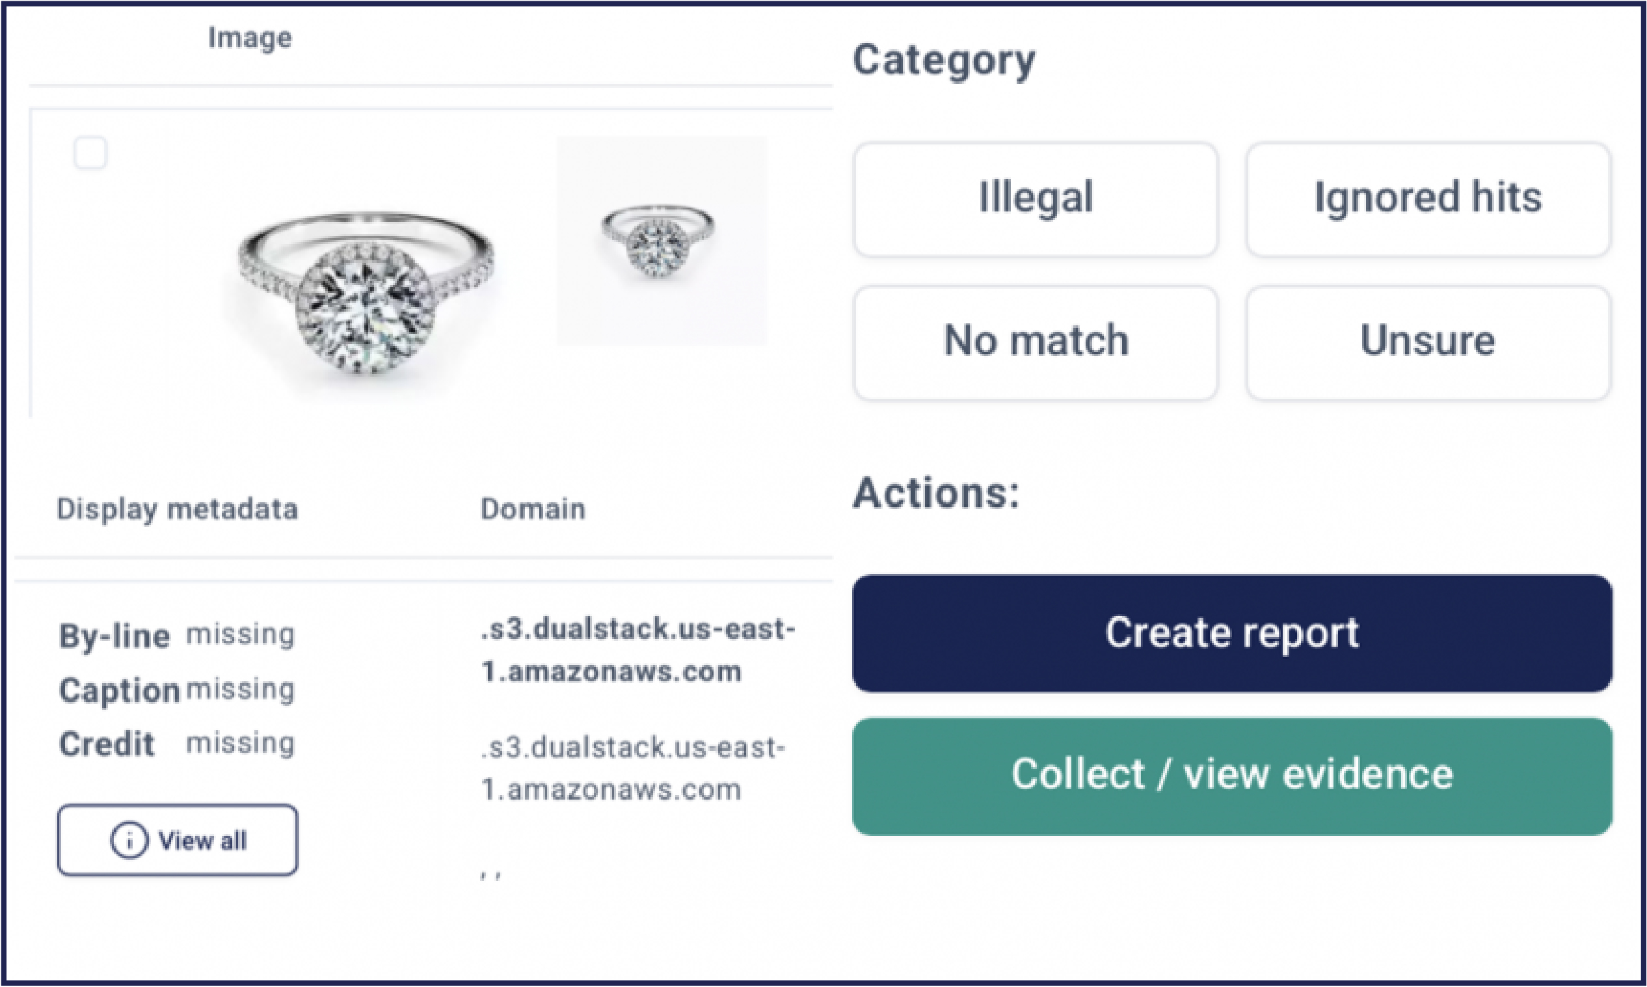Select the Caption missing field
The width and height of the screenshot is (1647, 987).
[176, 688]
